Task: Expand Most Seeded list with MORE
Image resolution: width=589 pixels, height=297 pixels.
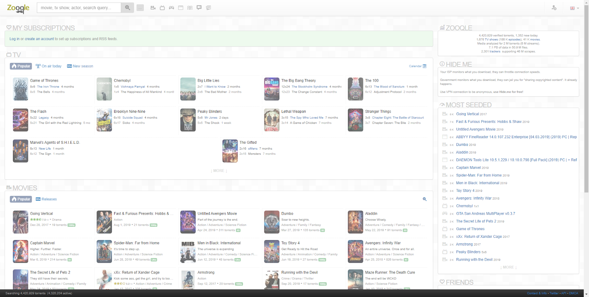Action: tap(508, 267)
